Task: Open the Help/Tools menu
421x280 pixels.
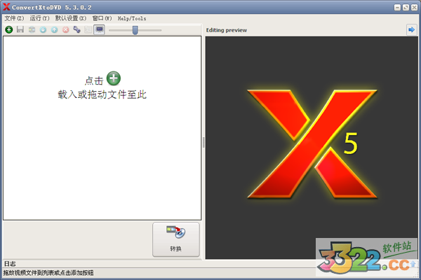Action: coord(132,18)
